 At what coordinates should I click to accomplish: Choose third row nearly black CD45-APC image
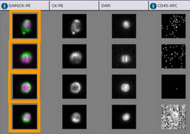173,87
